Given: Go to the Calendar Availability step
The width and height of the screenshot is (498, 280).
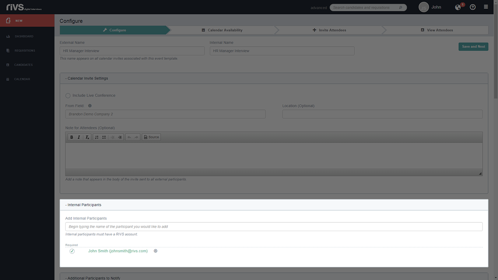Looking at the screenshot, I should (222, 30).
